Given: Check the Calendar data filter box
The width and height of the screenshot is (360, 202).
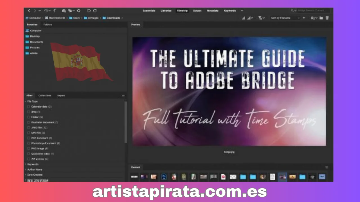Looking at the screenshot, I should click(28, 107).
